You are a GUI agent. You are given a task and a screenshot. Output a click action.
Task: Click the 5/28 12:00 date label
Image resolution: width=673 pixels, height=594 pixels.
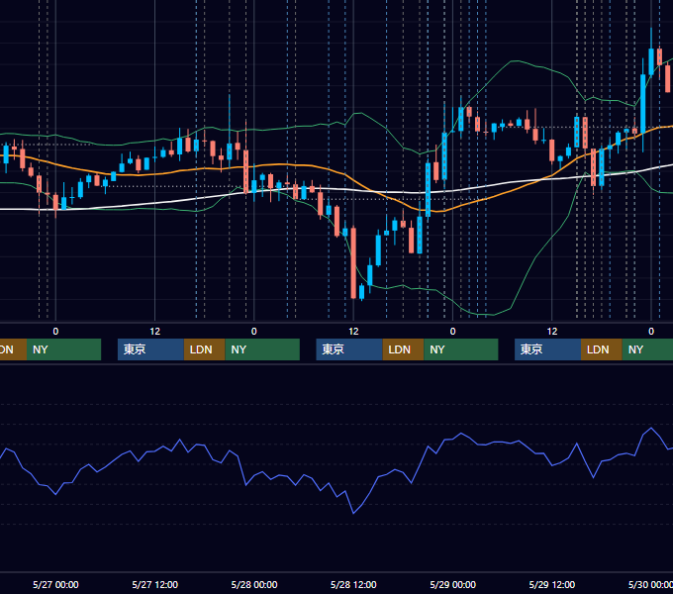(x=353, y=584)
